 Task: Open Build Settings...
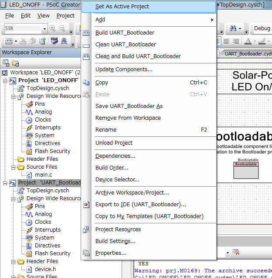click(149, 241)
